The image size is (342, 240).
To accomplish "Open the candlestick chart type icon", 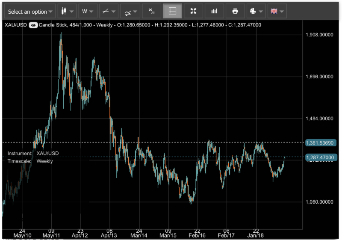I will click(64, 11).
